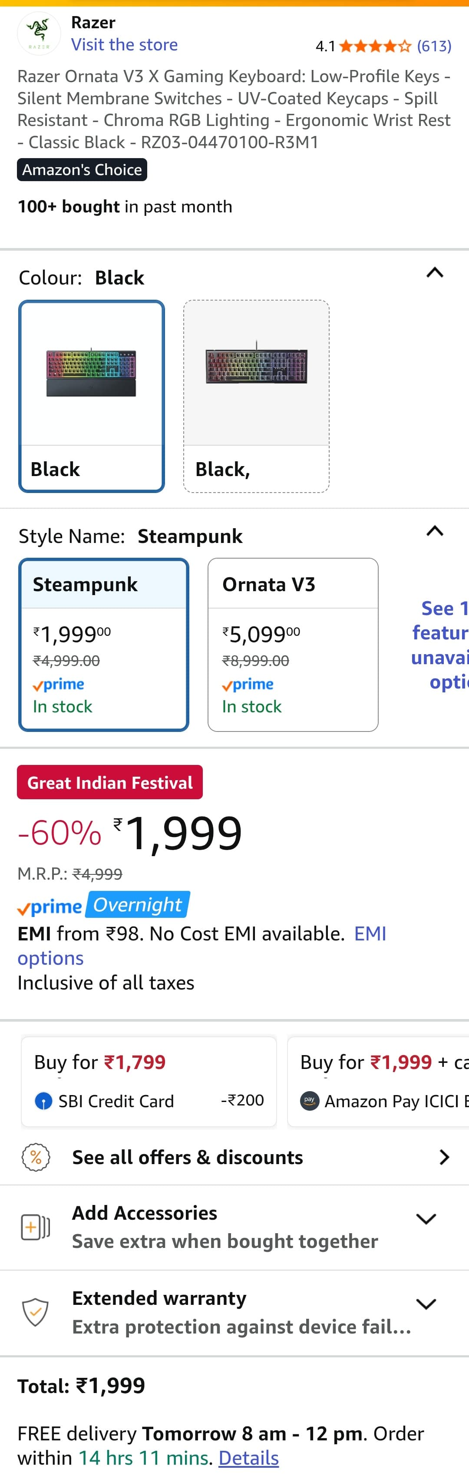The width and height of the screenshot is (469, 1476).
Task: Choose the second colour variant "Black,"
Action: (256, 396)
